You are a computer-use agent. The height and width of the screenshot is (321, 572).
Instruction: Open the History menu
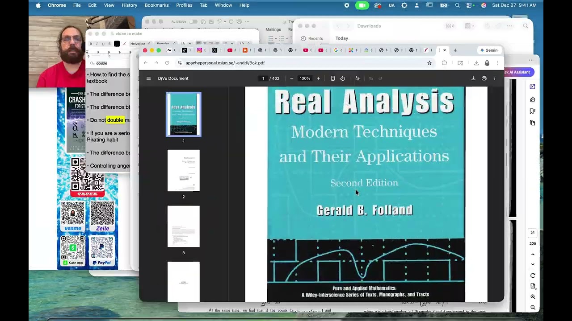[x=130, y=5]
